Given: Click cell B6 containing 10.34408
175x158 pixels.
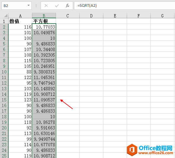Looking at the screenshot, I should click(44, 49).
